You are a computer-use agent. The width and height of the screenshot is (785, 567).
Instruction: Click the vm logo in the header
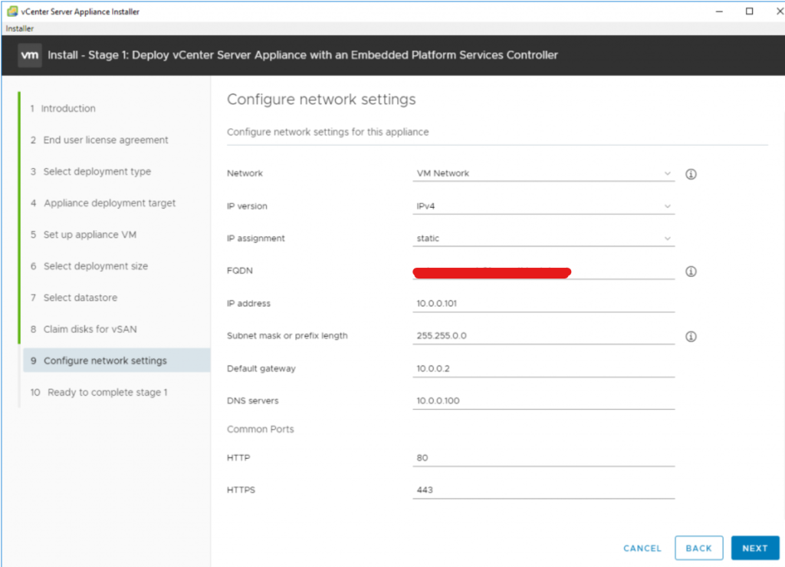tap(30, 55)
